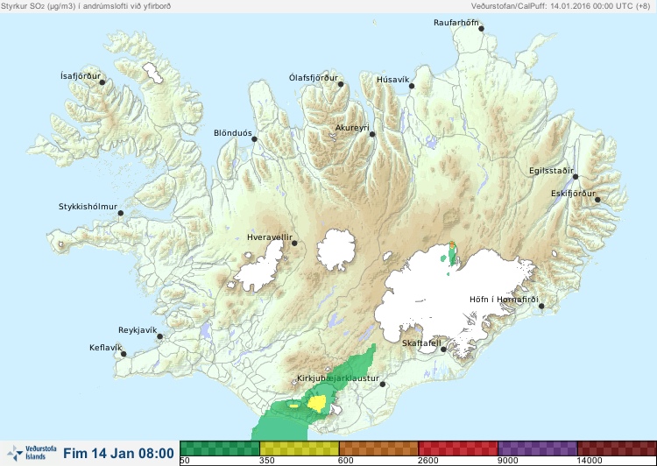Image resolution: width=657 pixels, height=466 pixels.
Task: Click the Akureyri station dot
Action: point(372,134)
